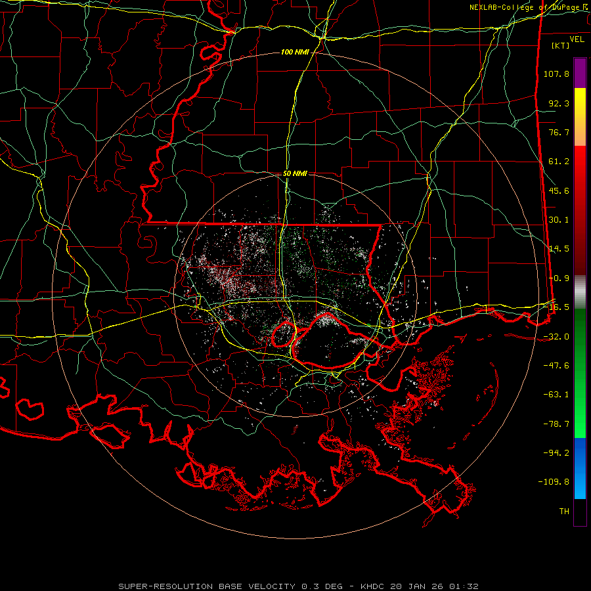Click the -47.6 velocity scale value
This screenshot has height=591, width=591.
click(556, 366)
